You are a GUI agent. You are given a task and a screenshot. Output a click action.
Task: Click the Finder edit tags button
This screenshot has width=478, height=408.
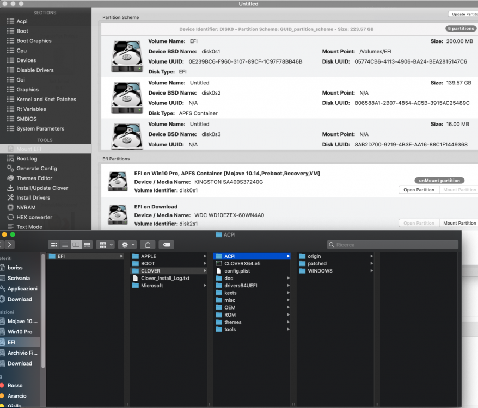click(x=167, y=245)
